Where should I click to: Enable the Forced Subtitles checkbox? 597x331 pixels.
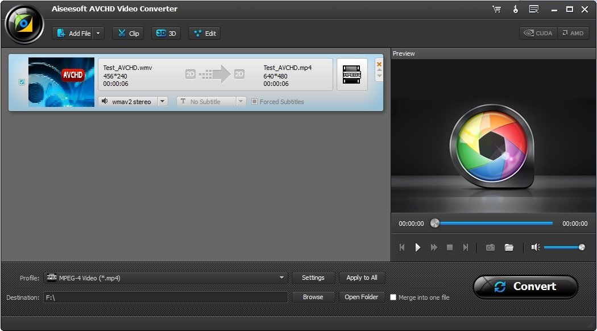pyautogui.click(x=255, y=102)
